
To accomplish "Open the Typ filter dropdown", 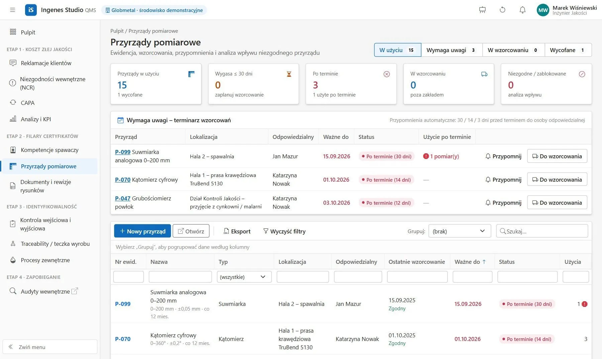I will click(244, 277).
